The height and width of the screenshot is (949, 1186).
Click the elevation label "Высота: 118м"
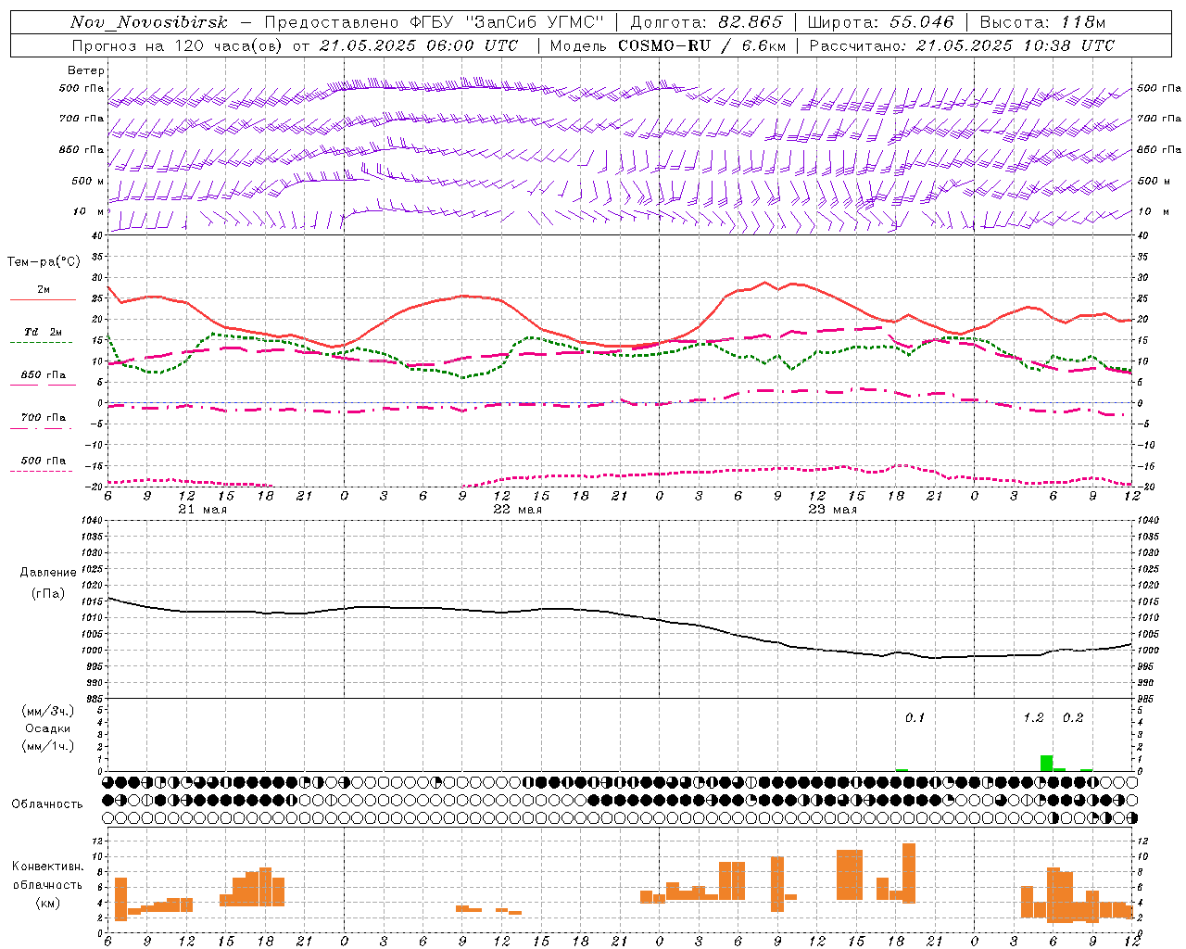coord(1043,22)
